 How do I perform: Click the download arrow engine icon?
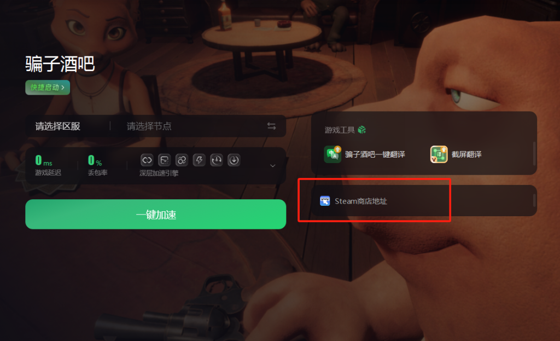pyautogui.click(x=234, y=160)
